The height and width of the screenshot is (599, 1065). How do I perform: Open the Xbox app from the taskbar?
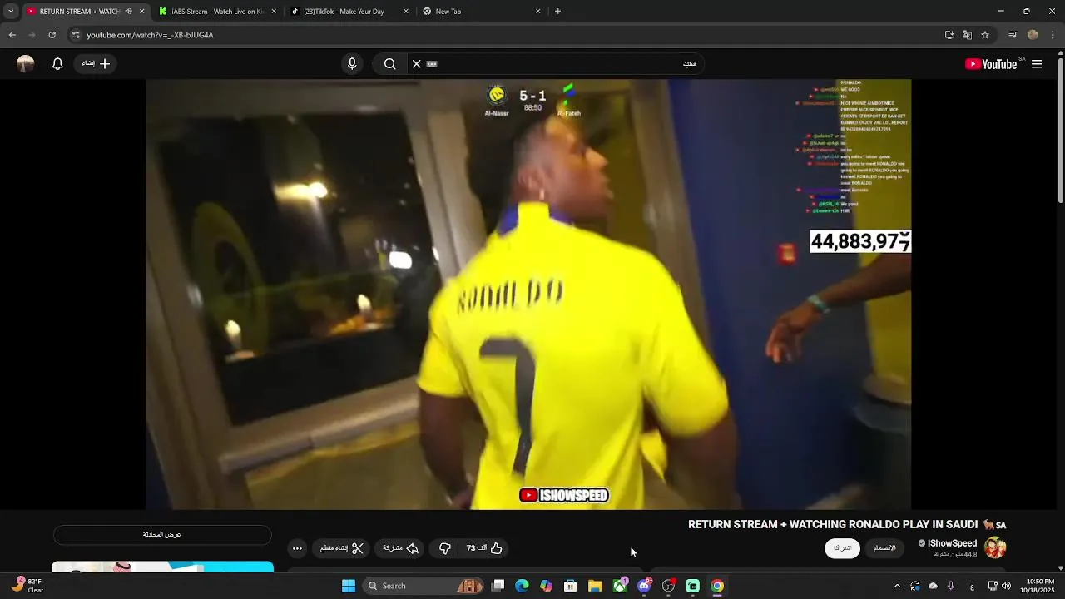coord(620,586)
